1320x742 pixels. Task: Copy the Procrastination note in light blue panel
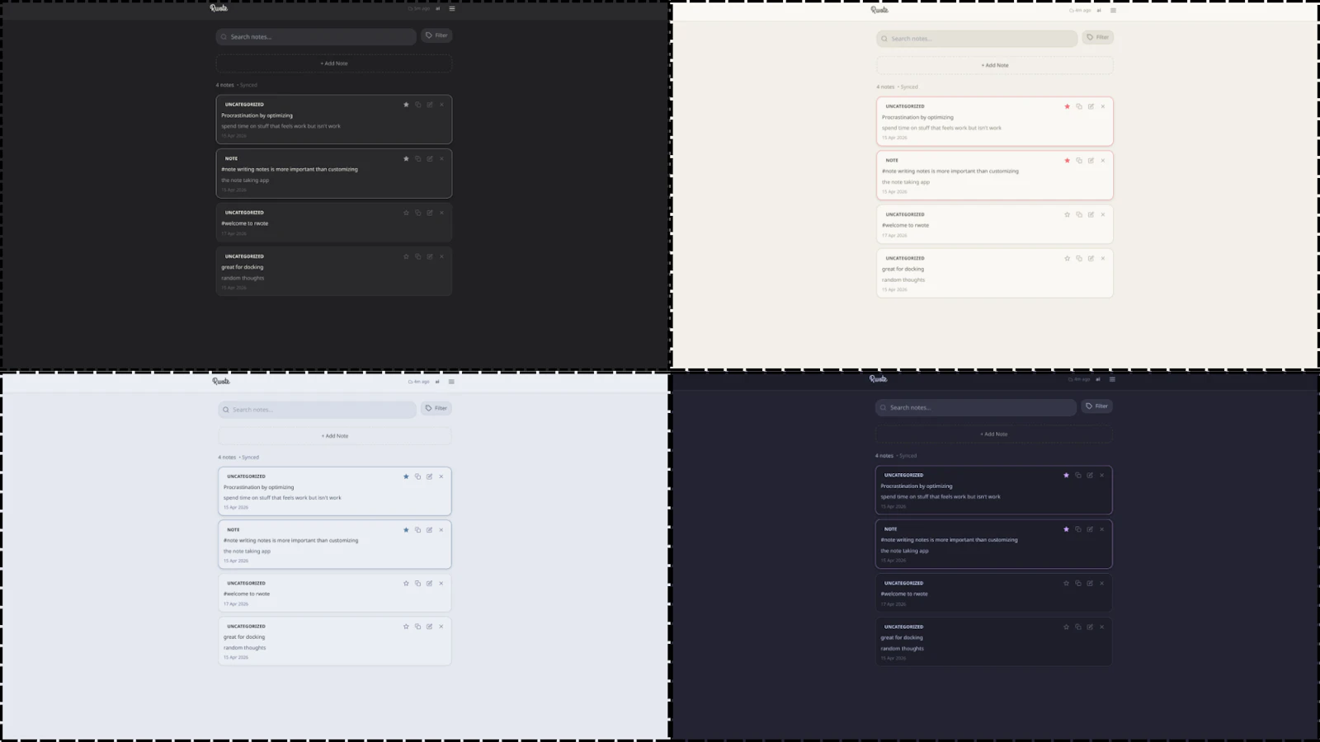[x=417, y=477]
